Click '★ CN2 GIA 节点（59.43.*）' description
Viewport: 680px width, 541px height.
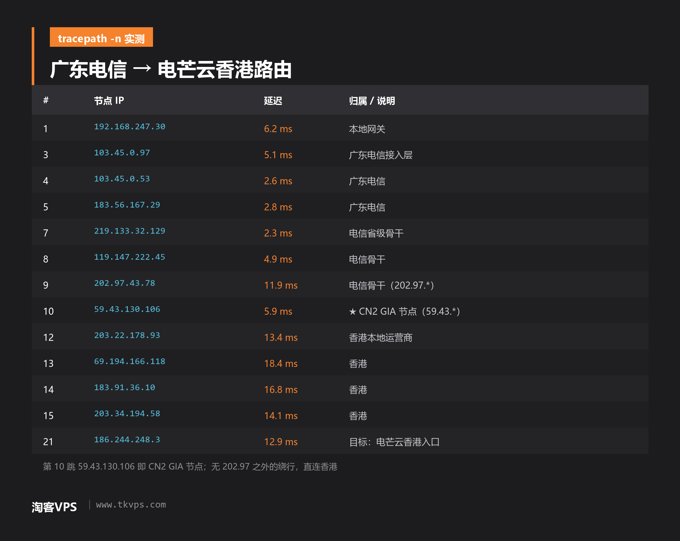[404, 312]
